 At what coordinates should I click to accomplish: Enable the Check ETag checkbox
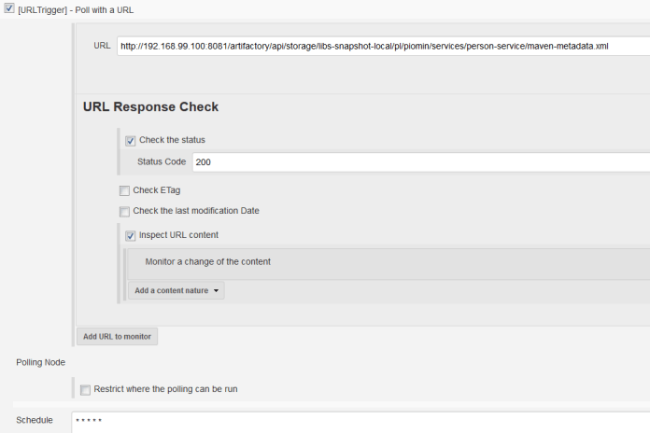click(x=124, y=190)
